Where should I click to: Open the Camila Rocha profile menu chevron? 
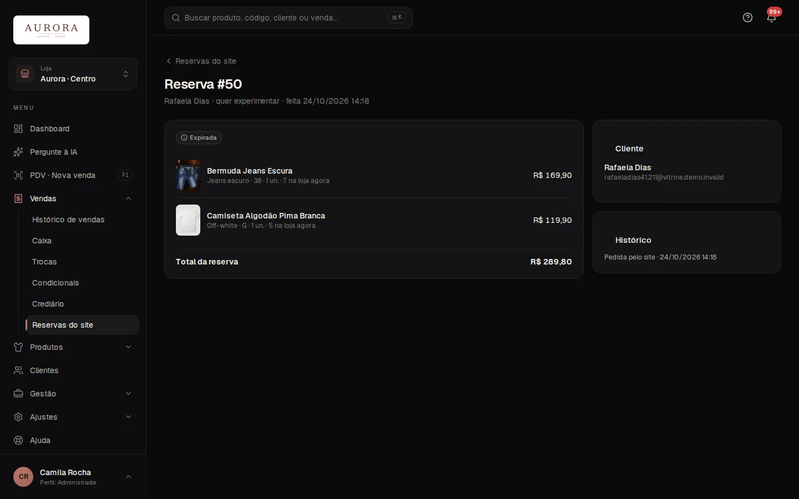128,477
